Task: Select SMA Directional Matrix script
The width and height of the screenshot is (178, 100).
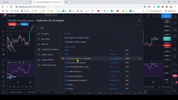Action: pyautogui.click(x=74, y=76)
